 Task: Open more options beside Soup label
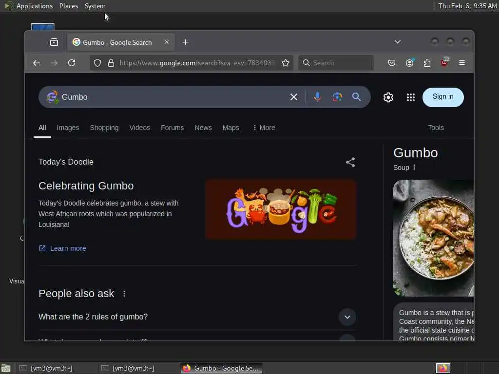coord(414,168)
